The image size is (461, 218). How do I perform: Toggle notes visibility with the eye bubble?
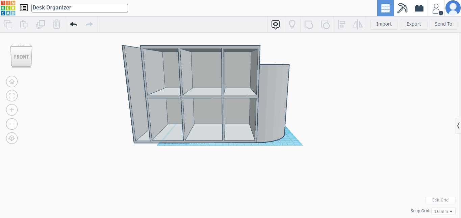[x=276, y=24]
